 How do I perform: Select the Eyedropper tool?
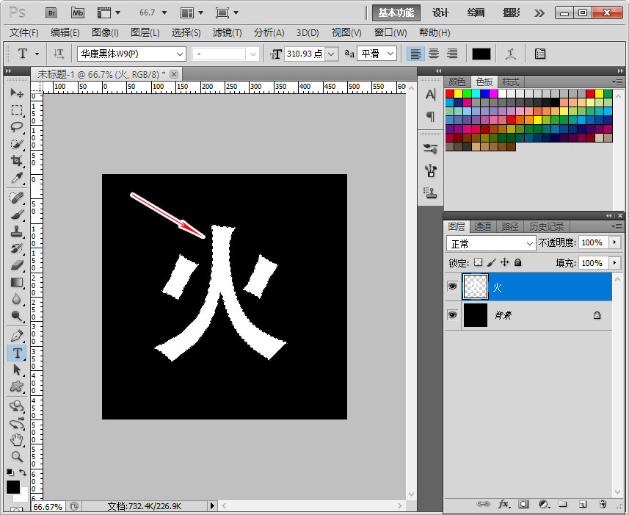tap(16, 177)
